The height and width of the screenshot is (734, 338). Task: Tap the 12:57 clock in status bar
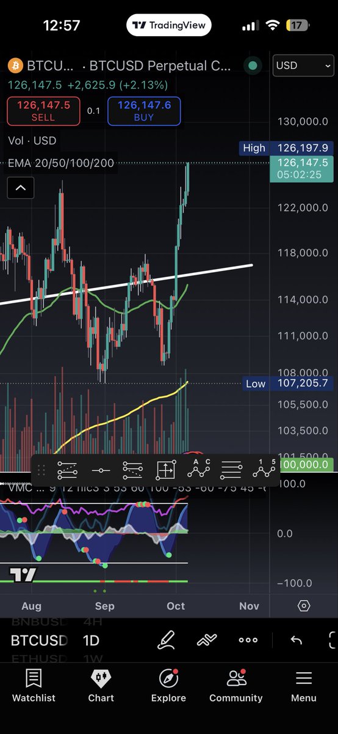point(62,26)
